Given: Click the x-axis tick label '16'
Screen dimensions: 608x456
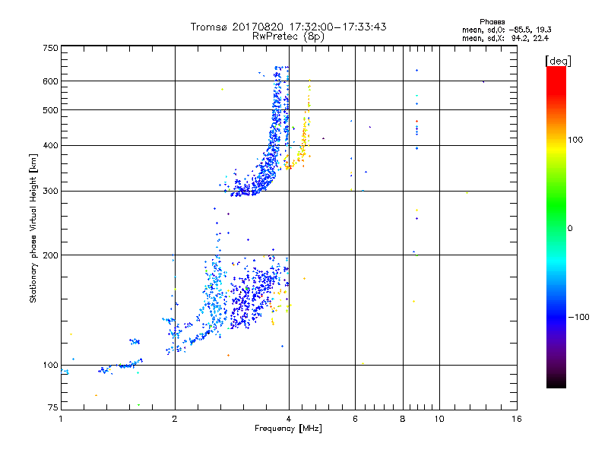Looking at the screenshot, I should pos(517,419).
